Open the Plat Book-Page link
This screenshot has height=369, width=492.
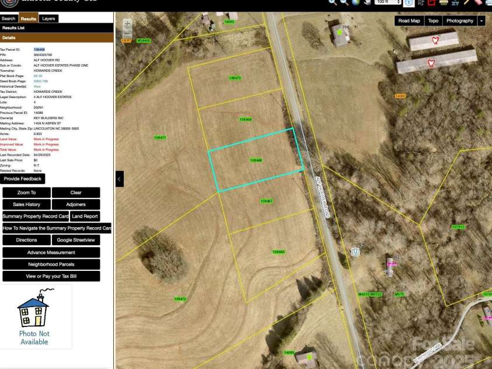[x=37, y=76]
